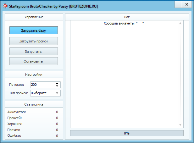Click the red app icon in title bar
194x143 pixels.
[x=5, y=6]
